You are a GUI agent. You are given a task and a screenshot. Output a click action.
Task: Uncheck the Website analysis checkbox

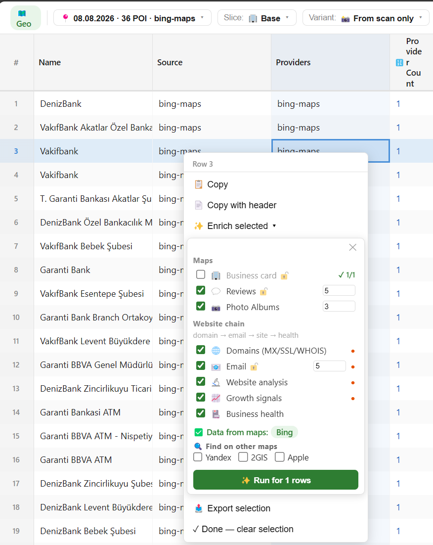[x=201, y=381]
